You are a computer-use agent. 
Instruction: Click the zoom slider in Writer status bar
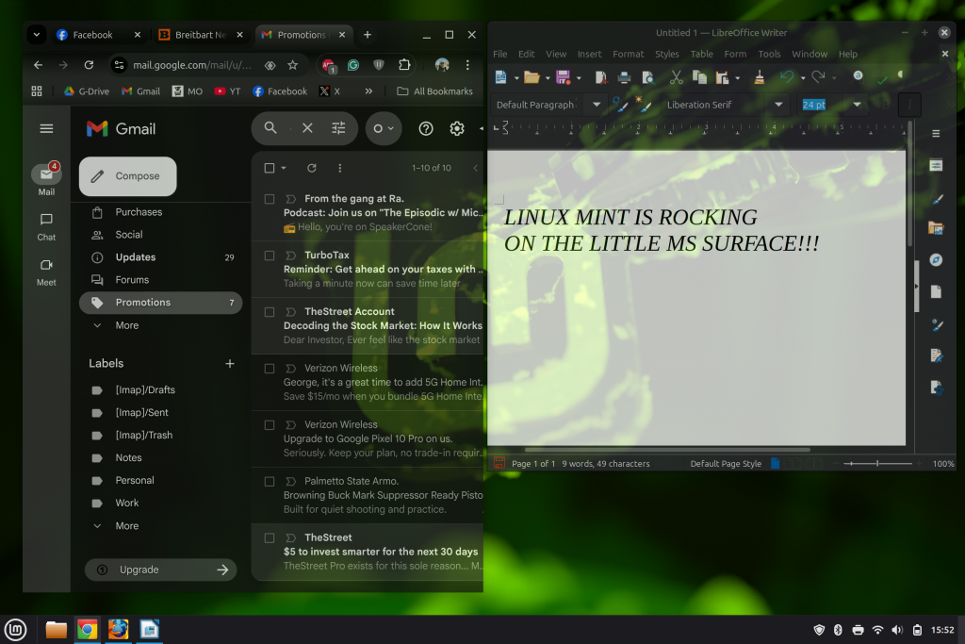point(877,464)
